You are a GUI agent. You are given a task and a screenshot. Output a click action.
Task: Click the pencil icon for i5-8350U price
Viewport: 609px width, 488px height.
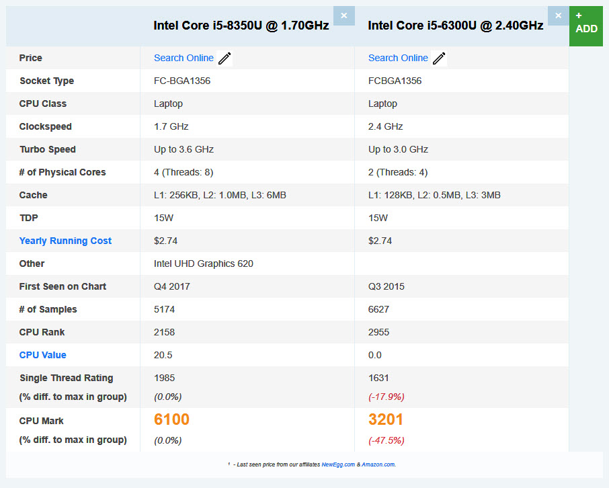(x=225, y=58)
